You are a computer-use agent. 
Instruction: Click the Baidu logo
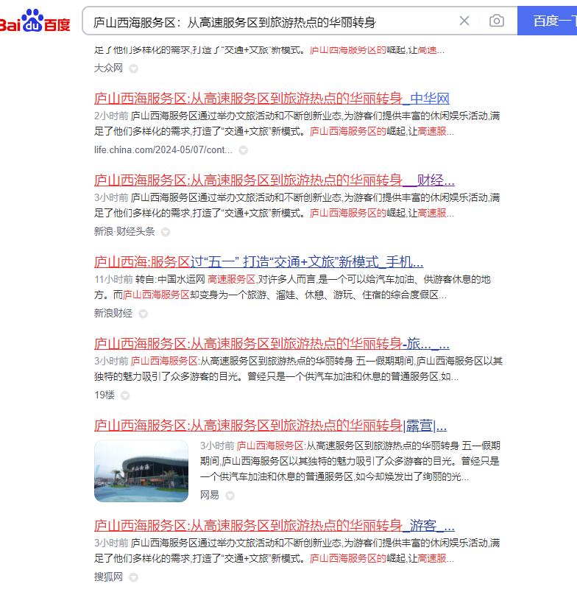point(35,21)
